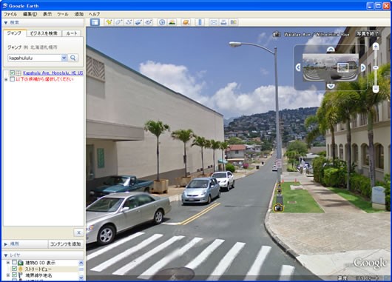Viewport: 392px width, 282px height.
Task: Click the record a tour toolbar icon
Action: click(x=149, y=22)
